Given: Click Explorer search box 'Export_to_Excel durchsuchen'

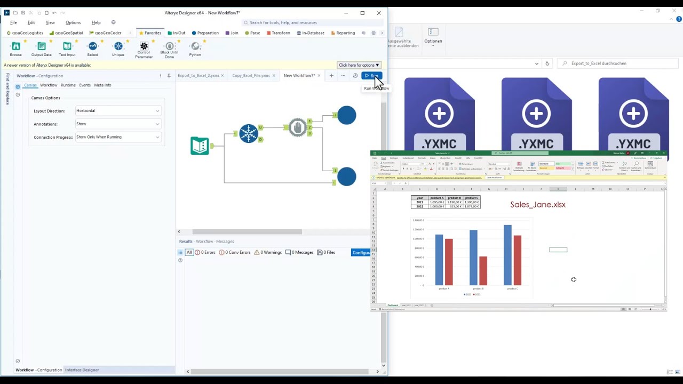Looking at the screenshot, I should point(619,63).
